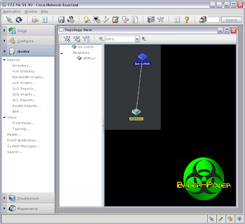The height and width of the screenshot is (224, 245).
Task: Open the Health stethoscope icon
Action: 125,20
